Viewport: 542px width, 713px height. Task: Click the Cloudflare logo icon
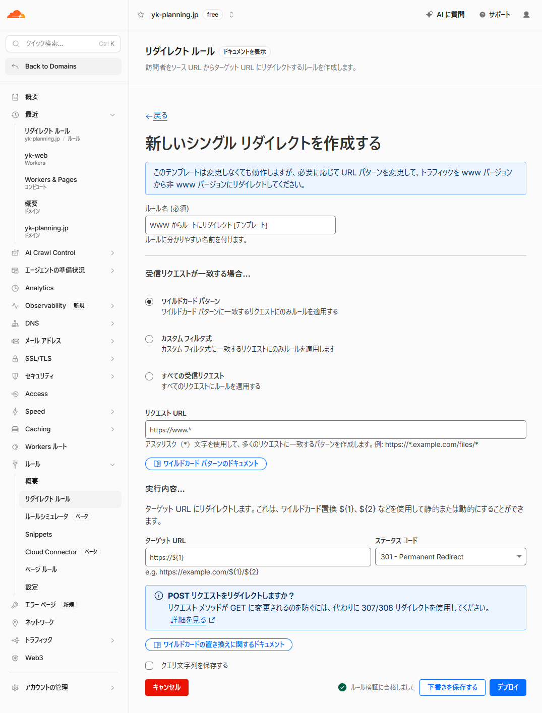tap(16, 15)
